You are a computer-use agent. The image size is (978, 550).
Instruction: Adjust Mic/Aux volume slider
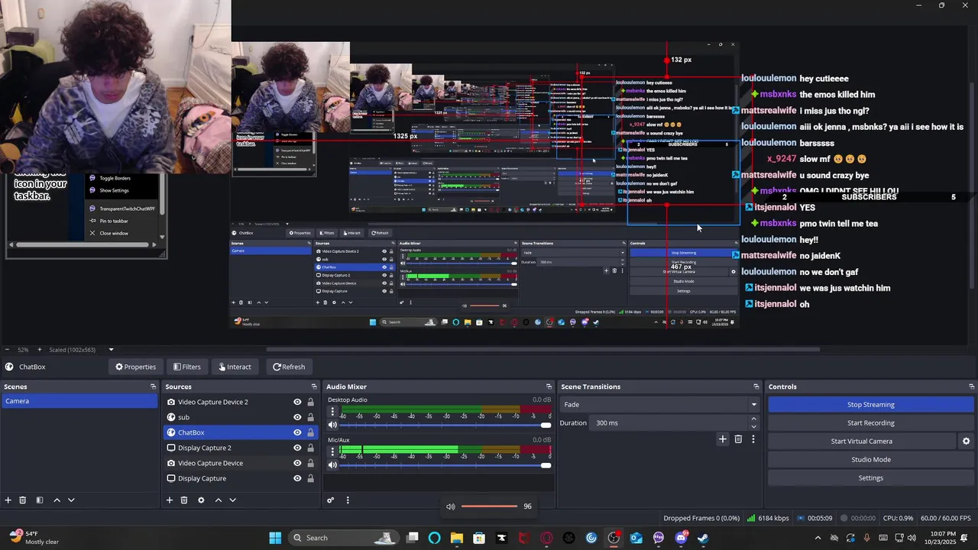coord(445,464)
